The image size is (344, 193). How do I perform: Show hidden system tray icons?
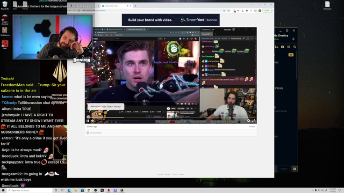(312, 190)
